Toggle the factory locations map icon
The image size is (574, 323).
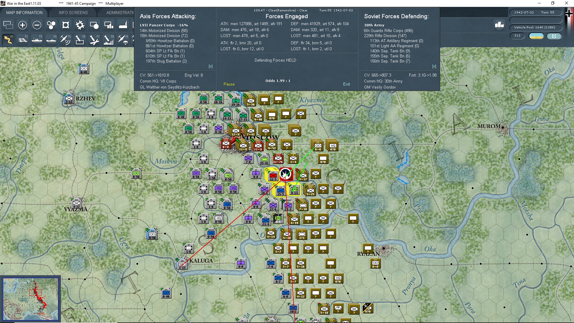(123, 25)
